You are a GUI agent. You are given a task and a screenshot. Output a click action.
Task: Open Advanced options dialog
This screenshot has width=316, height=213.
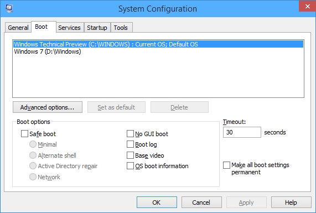coord(48,107)
